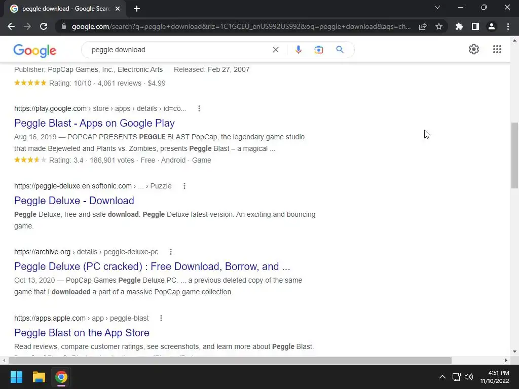Close the peggle download tab
This screenshot has width=519, height=389.
tap(118, 9)
